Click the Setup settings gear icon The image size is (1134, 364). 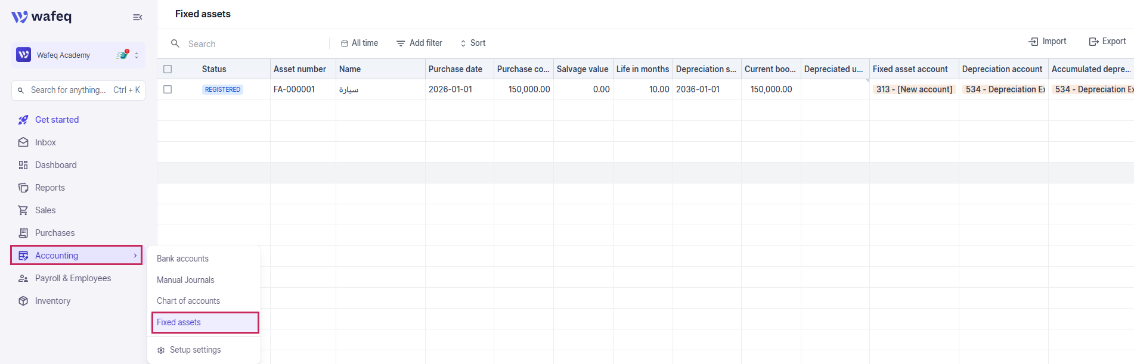[x=161, y=350]
